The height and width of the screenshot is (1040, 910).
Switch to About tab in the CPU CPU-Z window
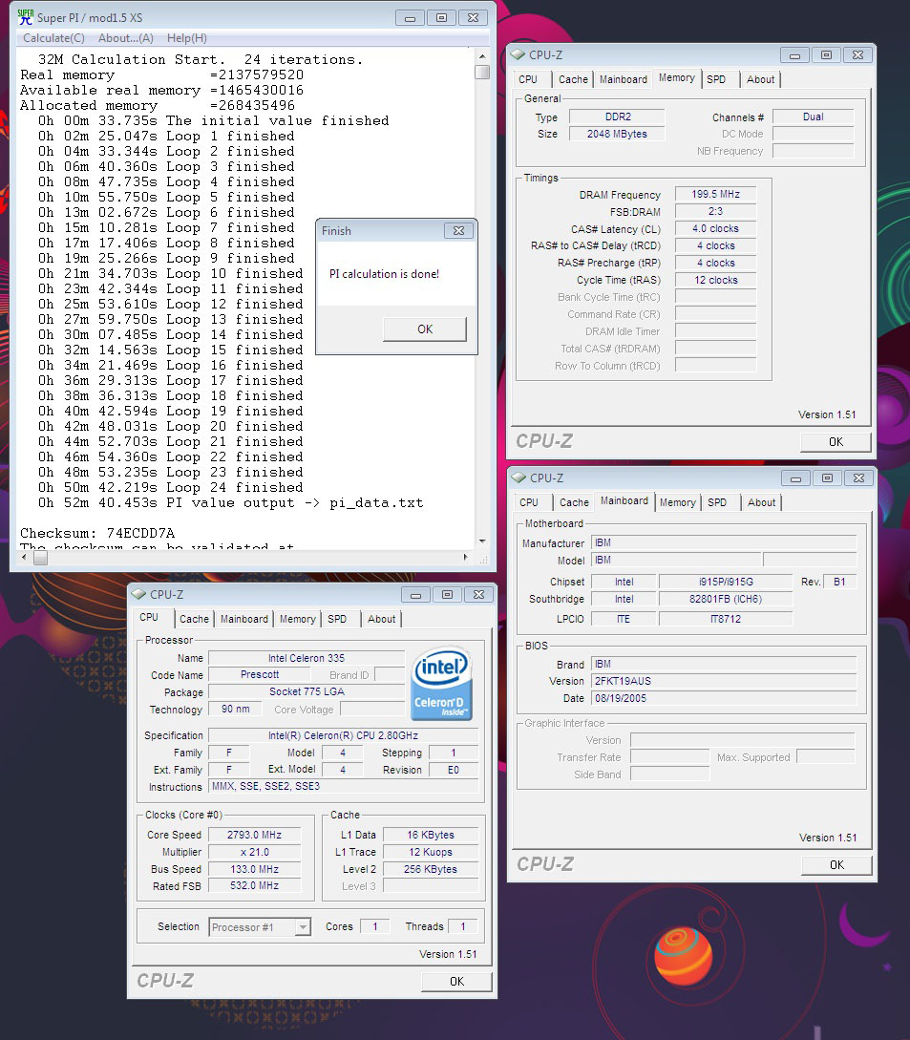381,619
